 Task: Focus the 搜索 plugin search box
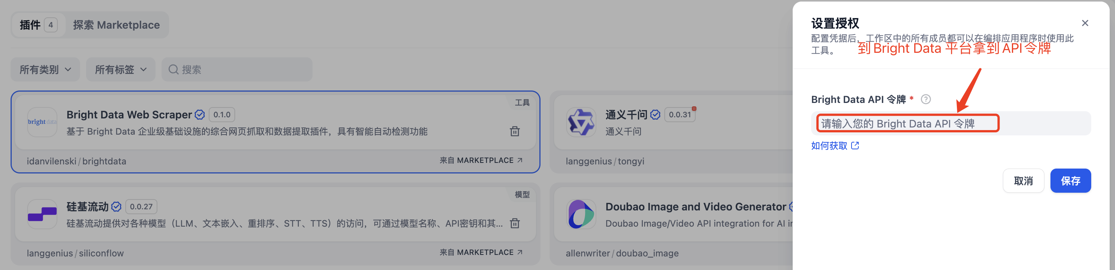click(x=237, y=70)
